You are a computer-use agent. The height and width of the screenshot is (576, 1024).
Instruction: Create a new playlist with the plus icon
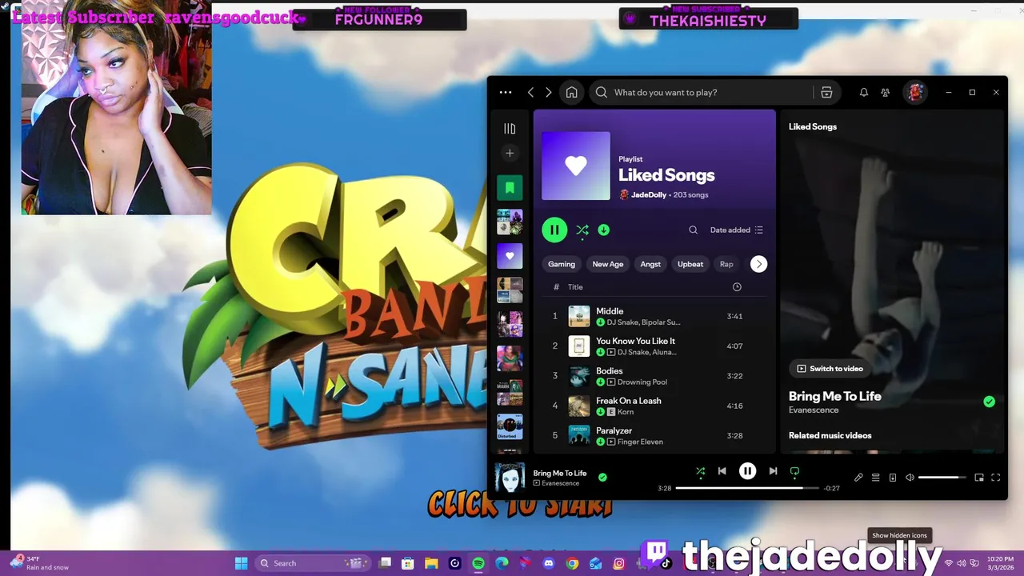(x=510, y=153)
